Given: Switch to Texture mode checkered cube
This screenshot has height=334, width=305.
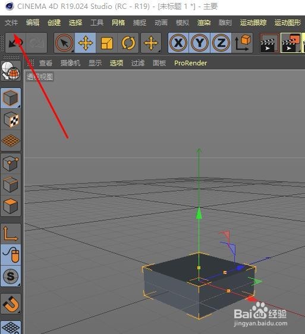Looking at the screenshot, I should coord(11,119).
